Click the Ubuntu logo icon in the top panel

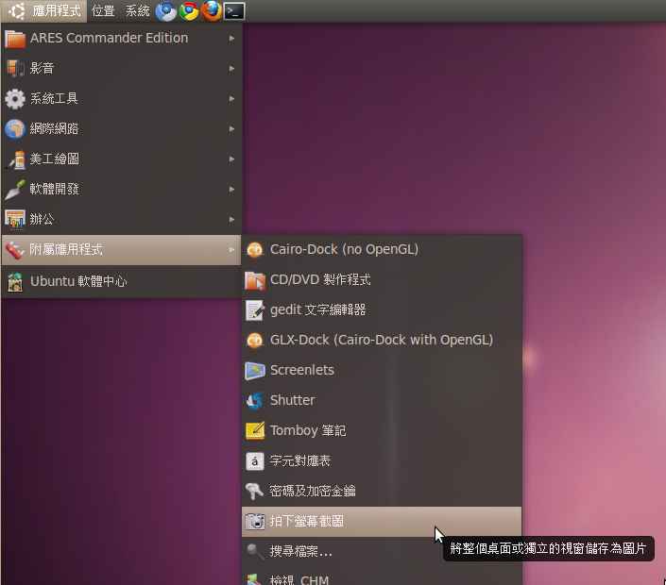(x=16, y=11)
